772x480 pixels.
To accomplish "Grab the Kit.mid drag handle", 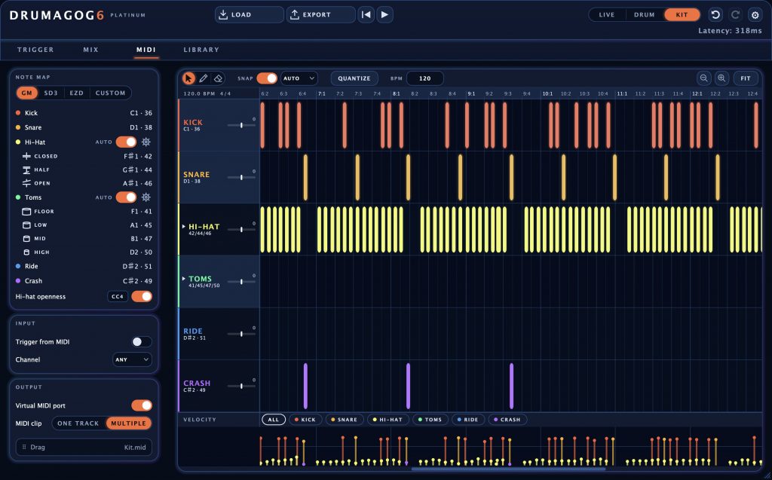I will pos(23,447).
